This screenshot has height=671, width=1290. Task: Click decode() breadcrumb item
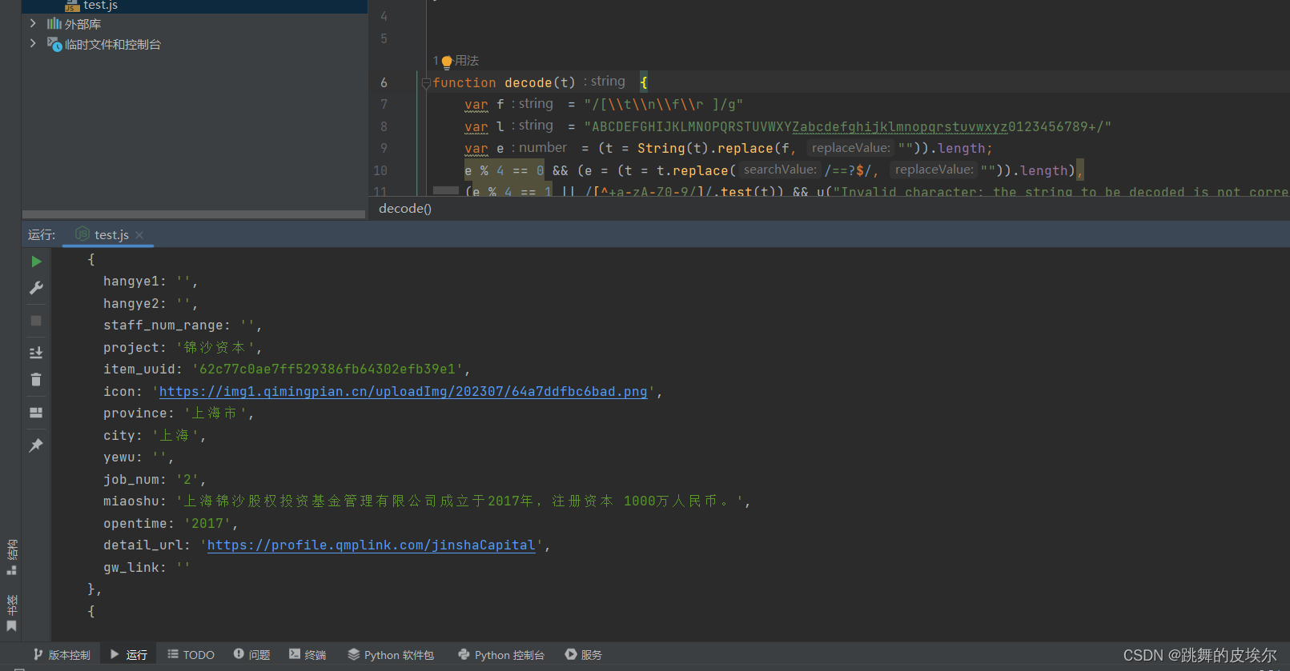(405, 209)
